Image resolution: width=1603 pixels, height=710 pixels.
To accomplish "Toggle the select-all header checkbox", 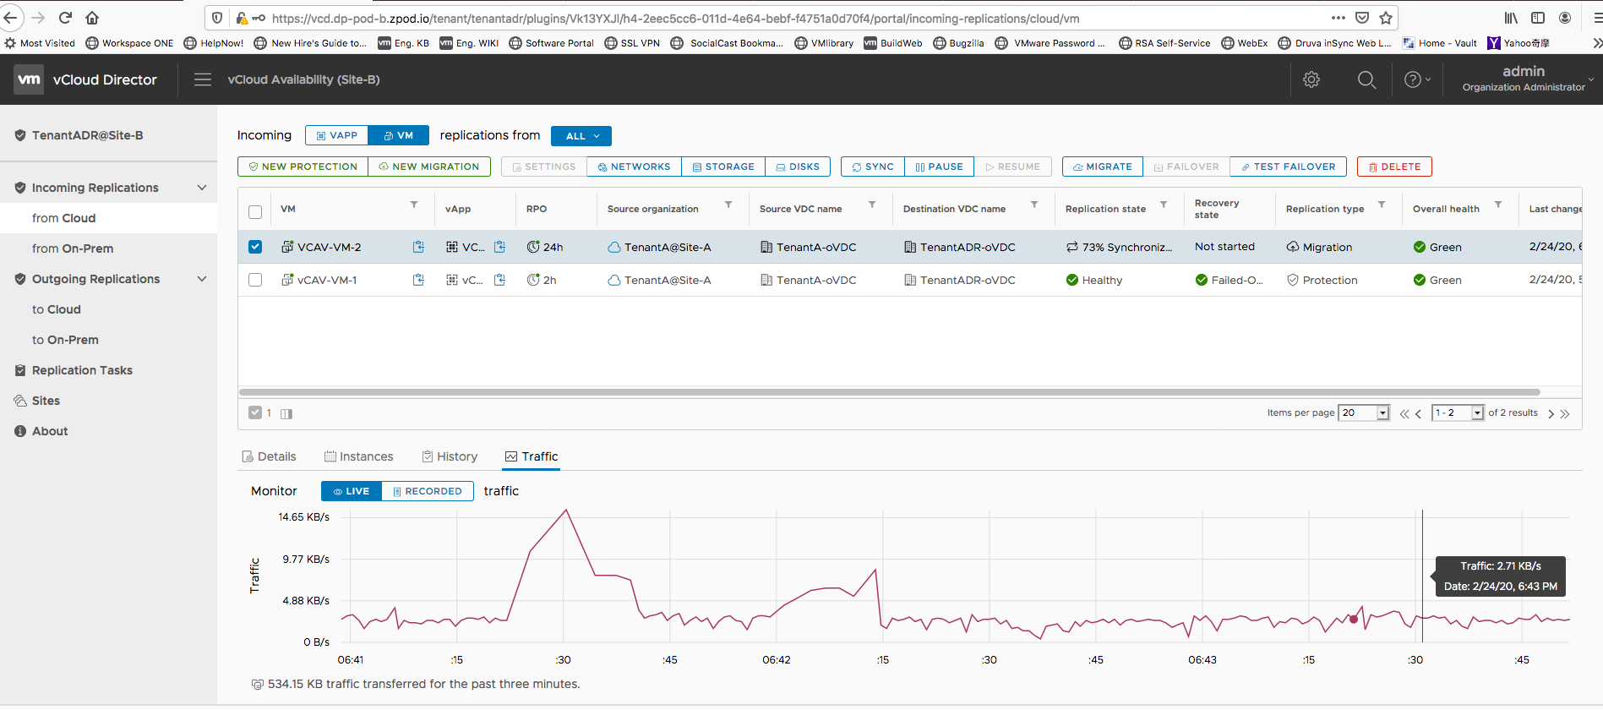I will [255, 211].
